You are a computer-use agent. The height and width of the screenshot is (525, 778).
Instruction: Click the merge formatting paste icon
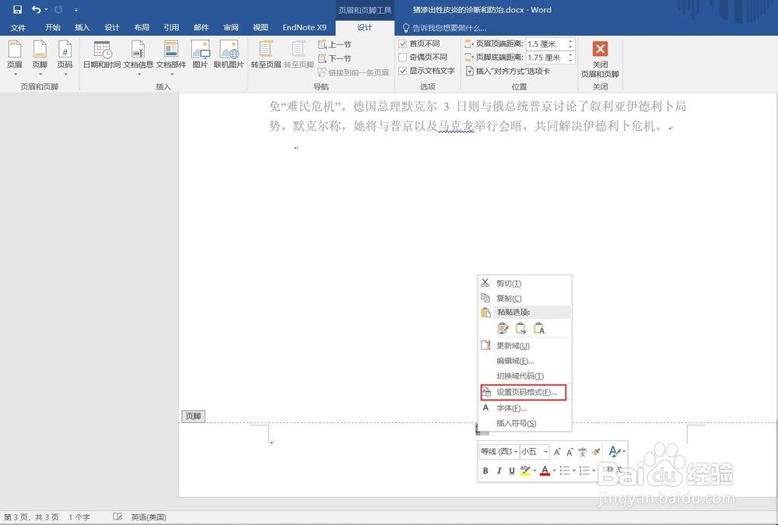pyautogui.click(x=520, y=328)
